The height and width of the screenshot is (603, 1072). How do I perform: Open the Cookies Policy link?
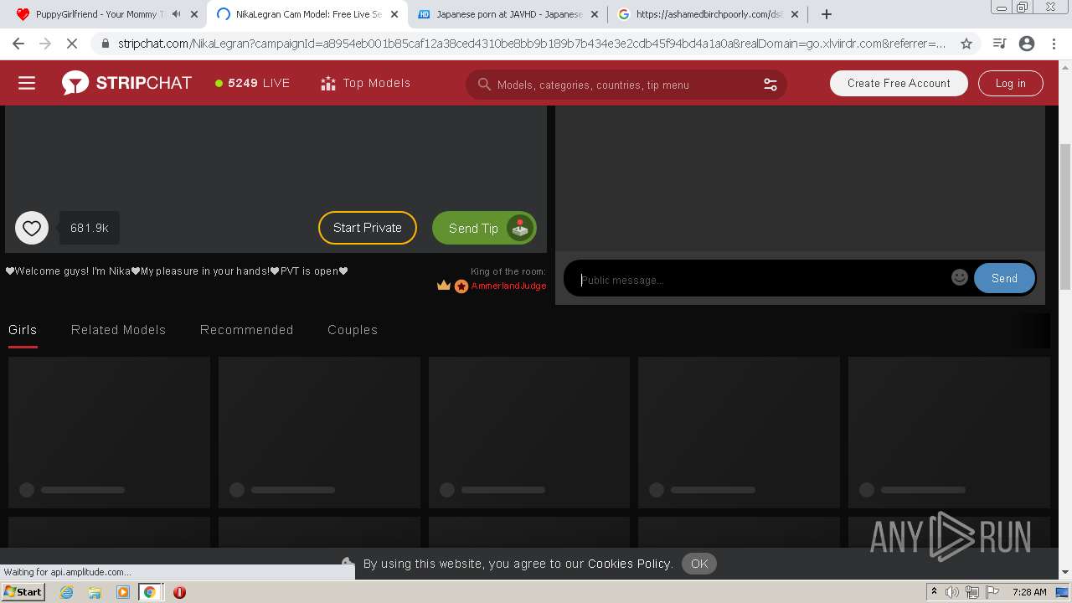pos(630,564)
